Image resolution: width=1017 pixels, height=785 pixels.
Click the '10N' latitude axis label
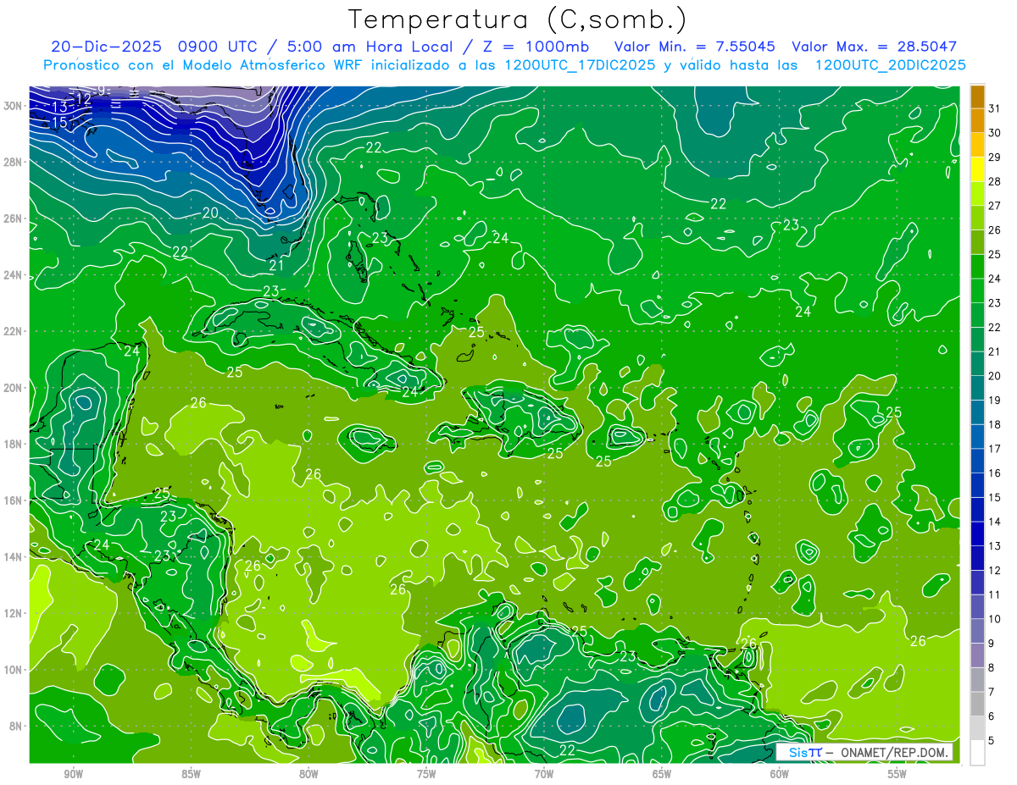(x=14, y=670)
